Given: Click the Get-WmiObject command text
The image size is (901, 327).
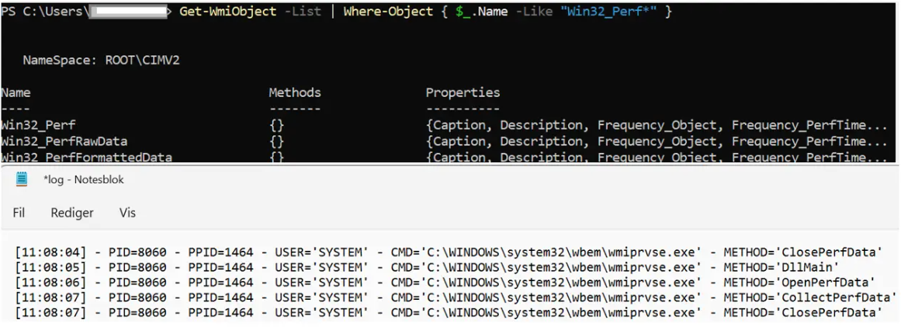Looking at the screenshot, I should coord(227,12).
